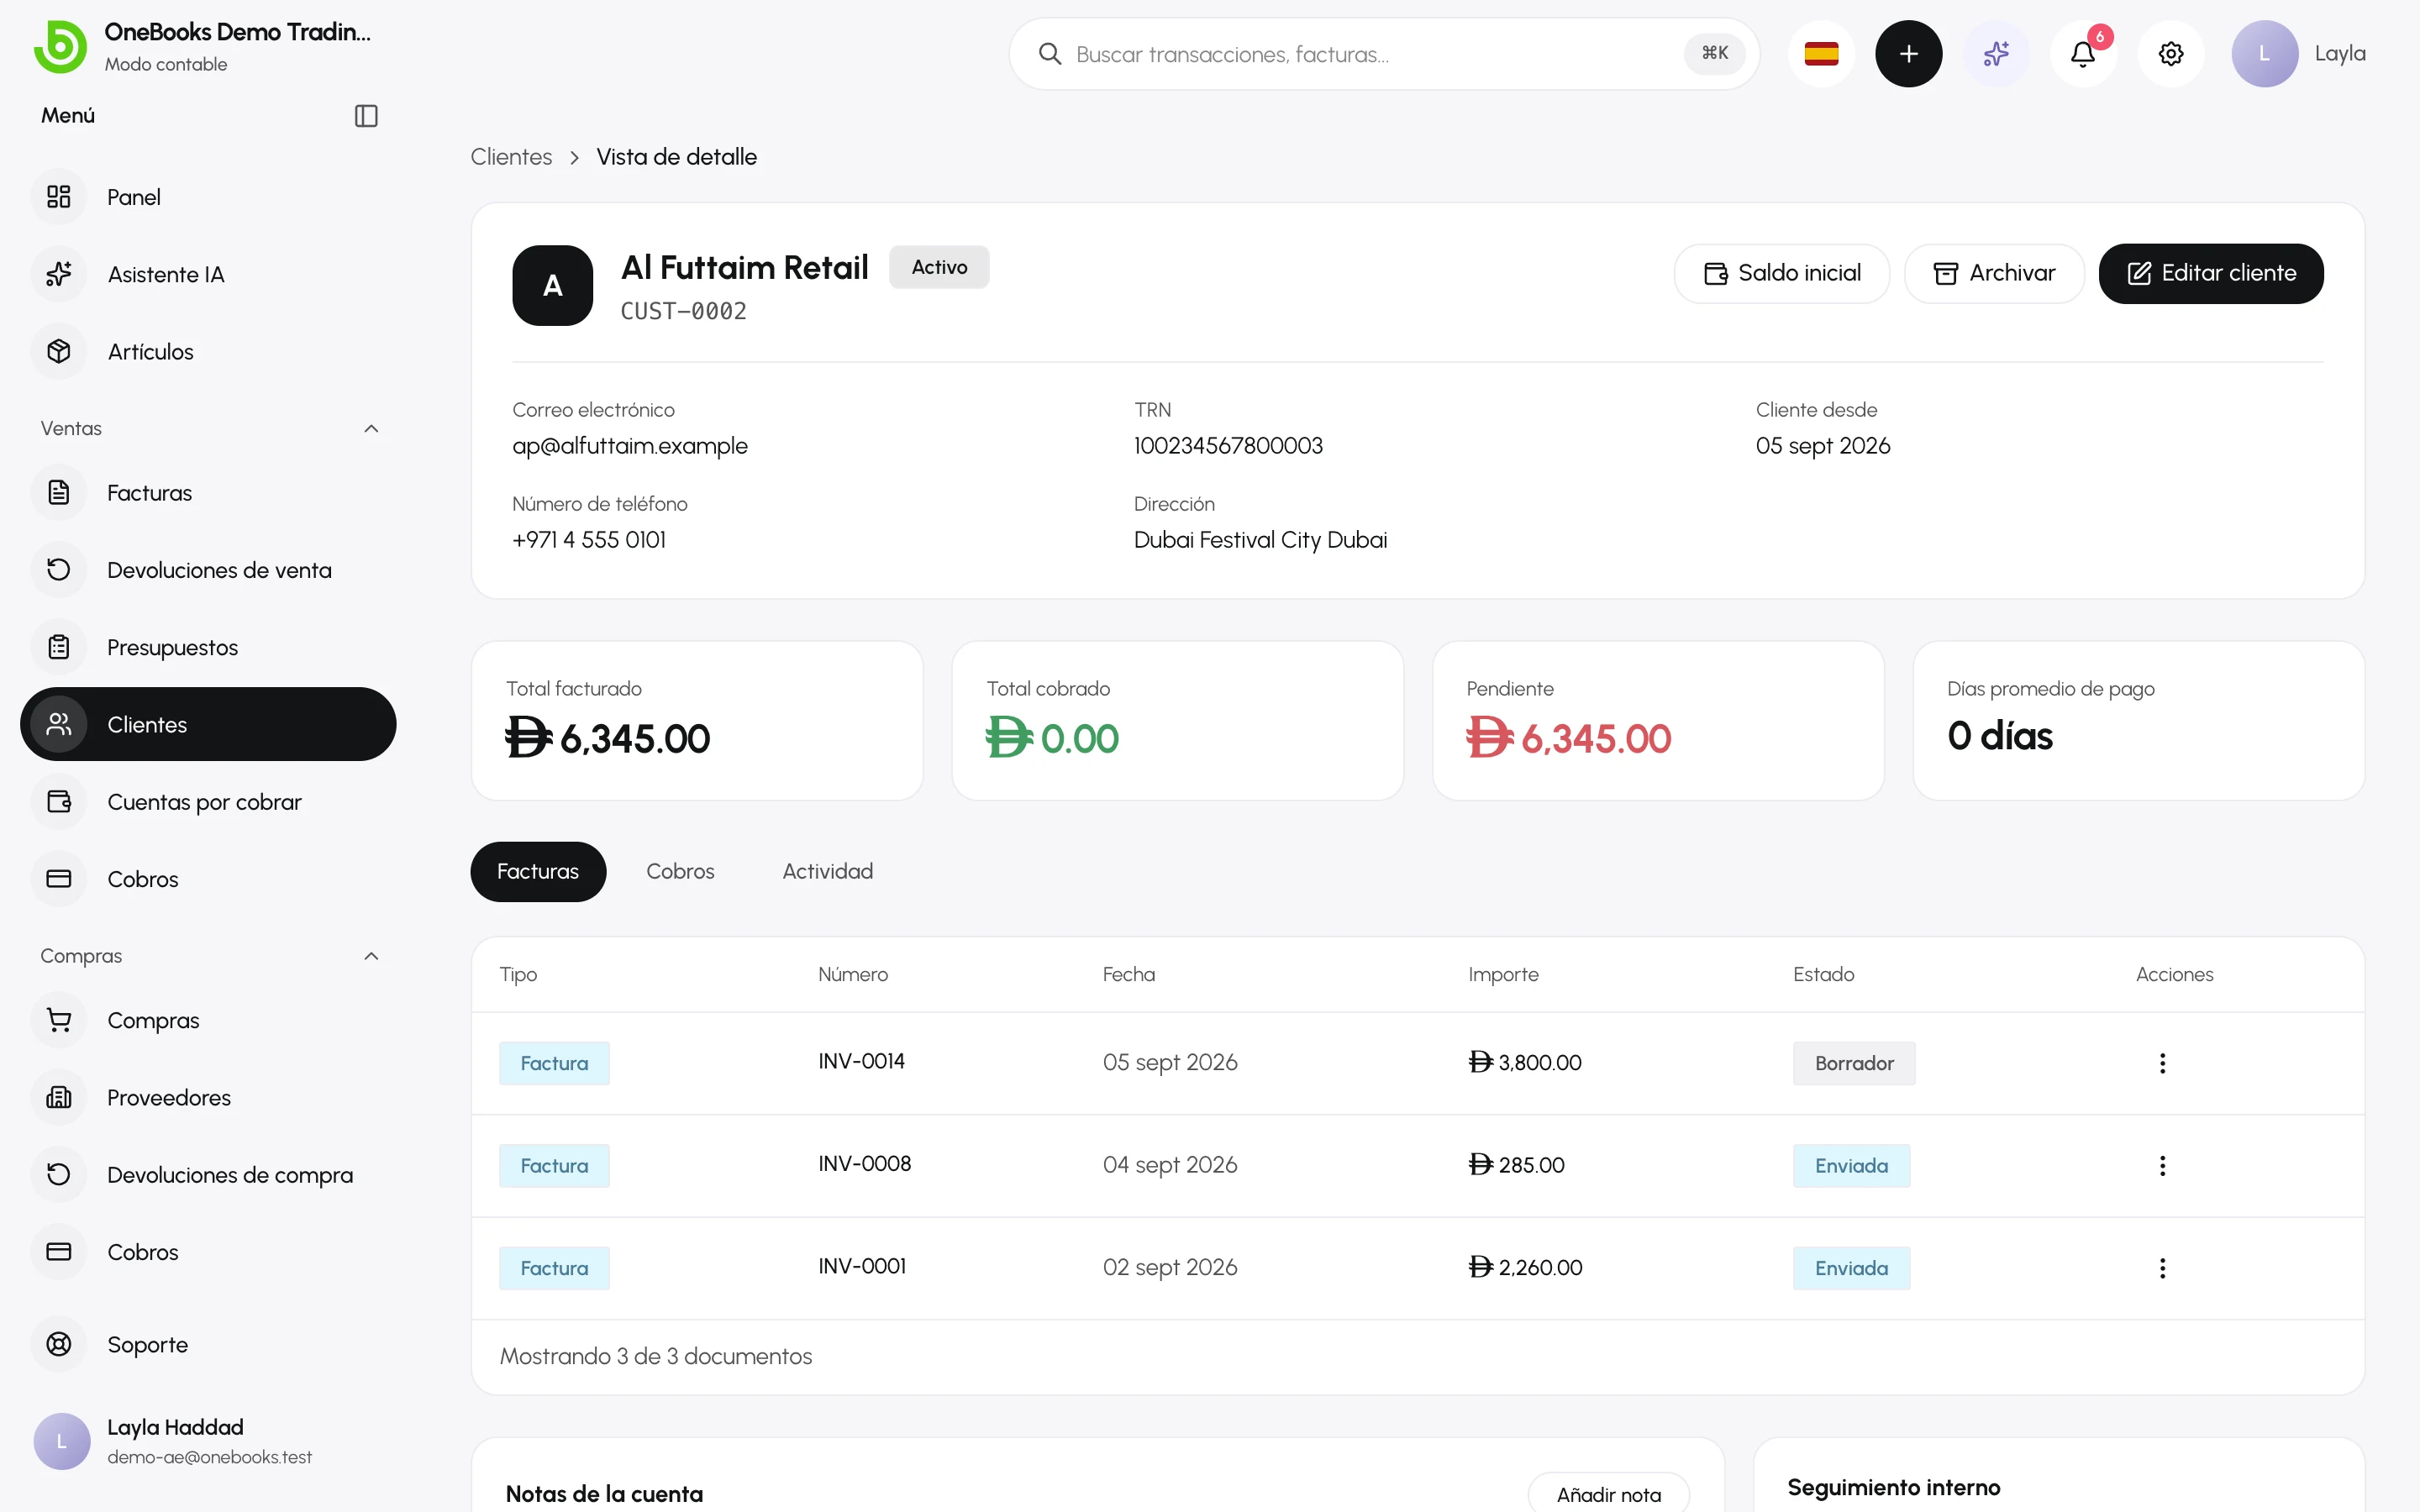Viewport: 2420px width, 1512px height.
Task: Open Devoluciones de venta icon
Action: pos(59,570)
